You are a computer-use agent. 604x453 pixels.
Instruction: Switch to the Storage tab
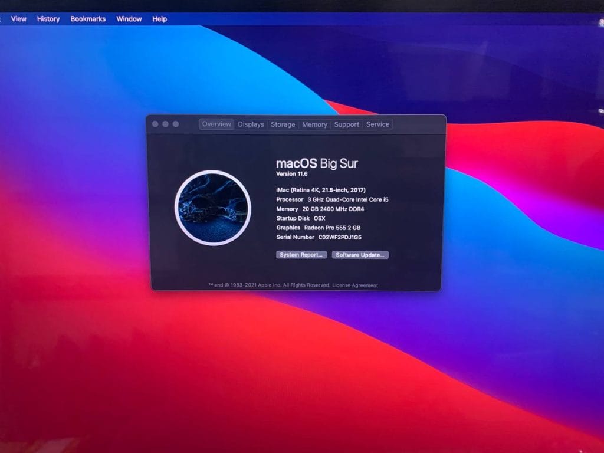(283, 124)
